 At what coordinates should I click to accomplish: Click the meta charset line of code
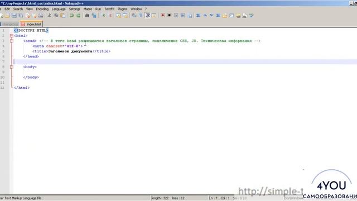(x=57, y=46)
